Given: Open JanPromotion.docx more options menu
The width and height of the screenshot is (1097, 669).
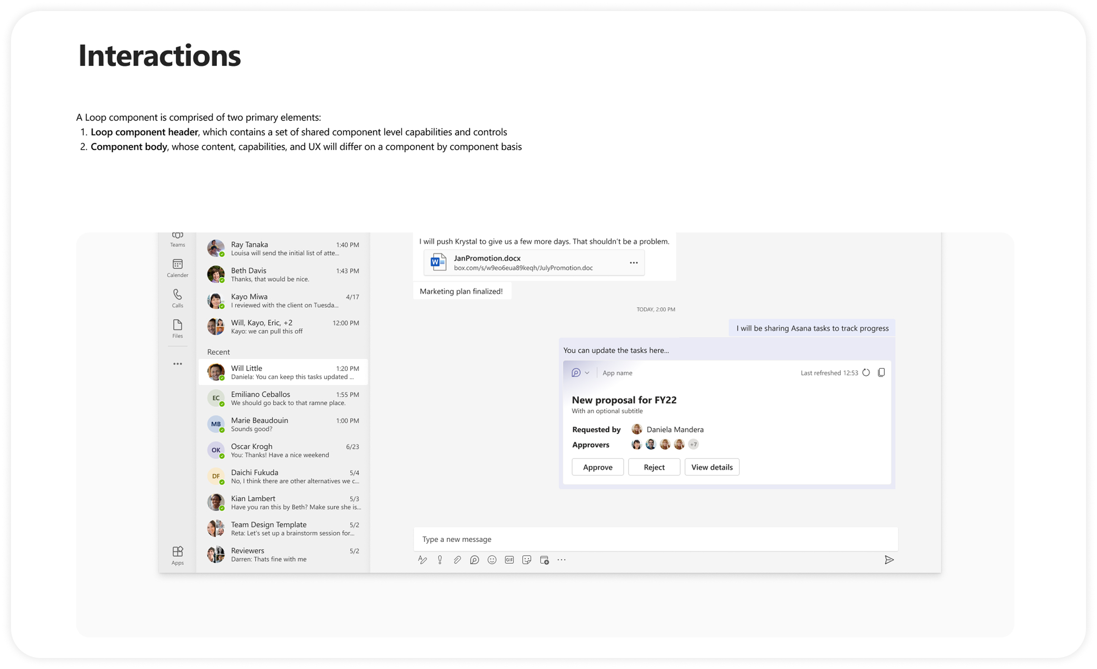Looking at the screenshot, I should [634, 263].
